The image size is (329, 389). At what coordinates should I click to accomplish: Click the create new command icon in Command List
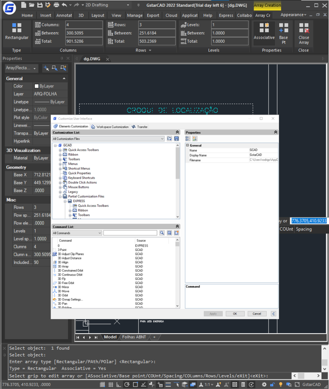(x=176, y=233)
